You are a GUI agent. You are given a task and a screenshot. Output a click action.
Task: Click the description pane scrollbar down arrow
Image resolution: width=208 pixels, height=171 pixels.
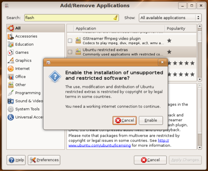200,147
